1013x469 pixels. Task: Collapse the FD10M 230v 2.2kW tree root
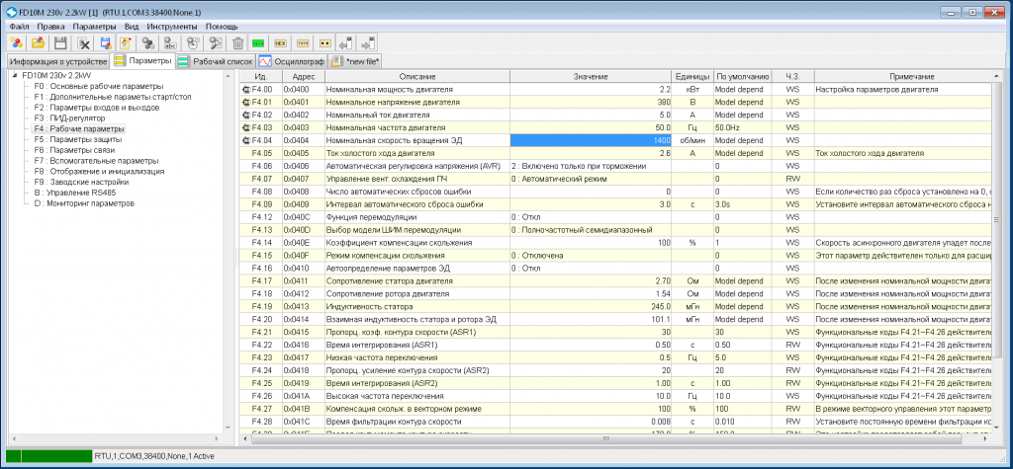16,75
